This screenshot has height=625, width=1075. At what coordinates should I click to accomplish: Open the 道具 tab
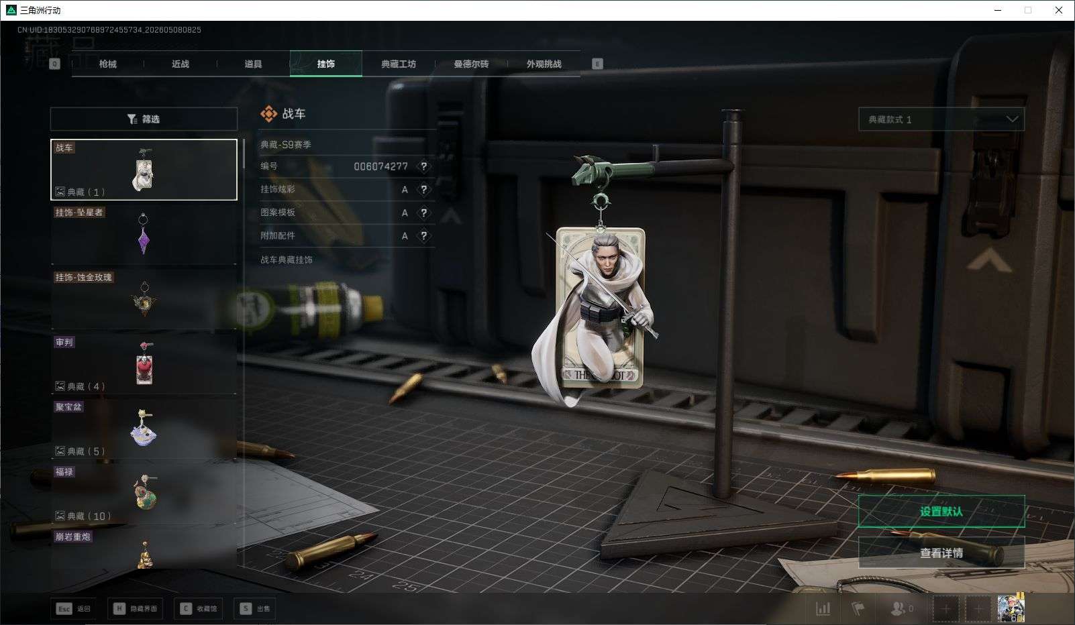pyautogui.click(x=253, y=64)
